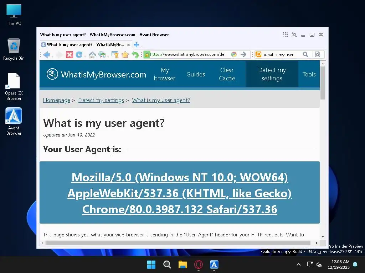
Task: Stop loading with the red X button
Action: coord(70,55)
